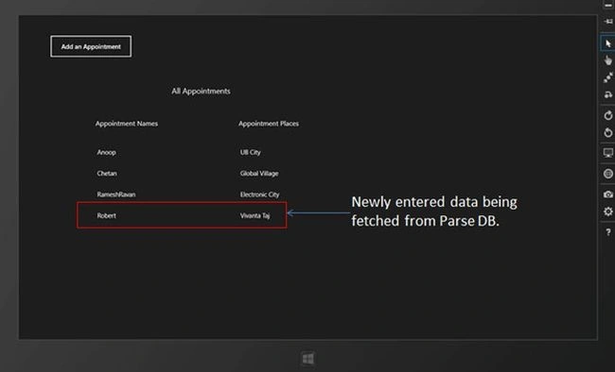615x372 pixels.
Task: Select mouse mode pointer icon
Action: click(x=608, y=43)
